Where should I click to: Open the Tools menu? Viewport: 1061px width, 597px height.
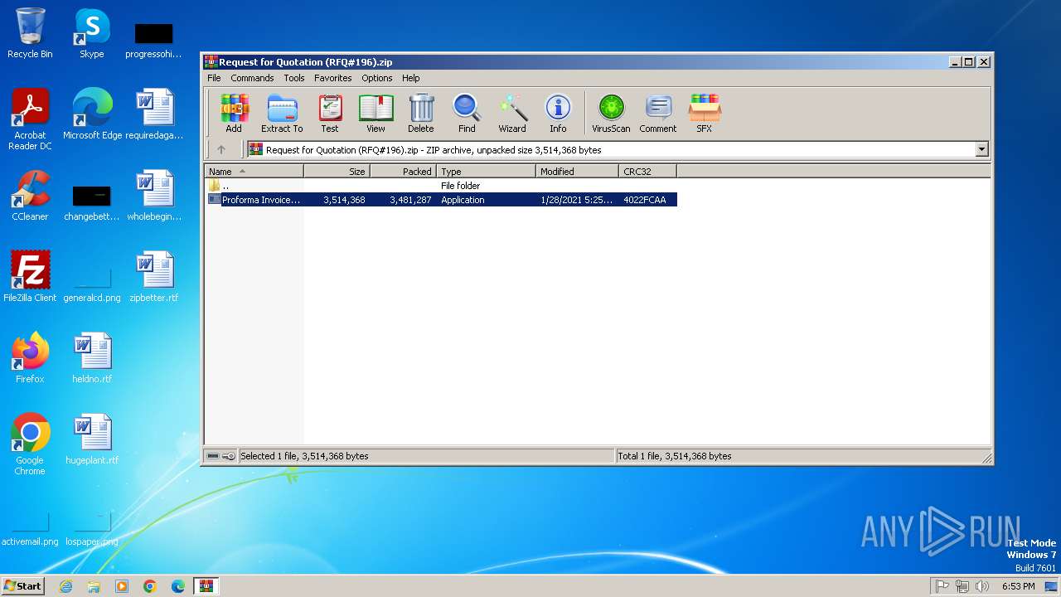294,78
